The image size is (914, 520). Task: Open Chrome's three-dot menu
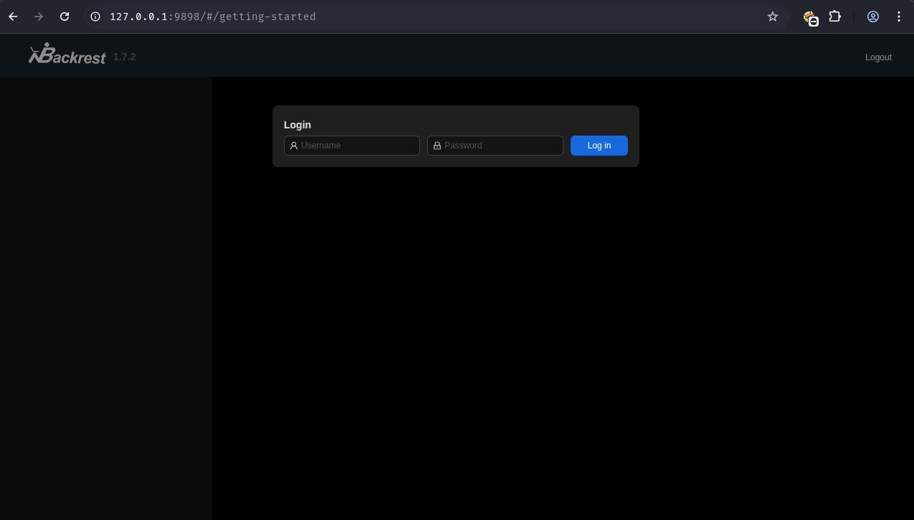tap(898, 16)
